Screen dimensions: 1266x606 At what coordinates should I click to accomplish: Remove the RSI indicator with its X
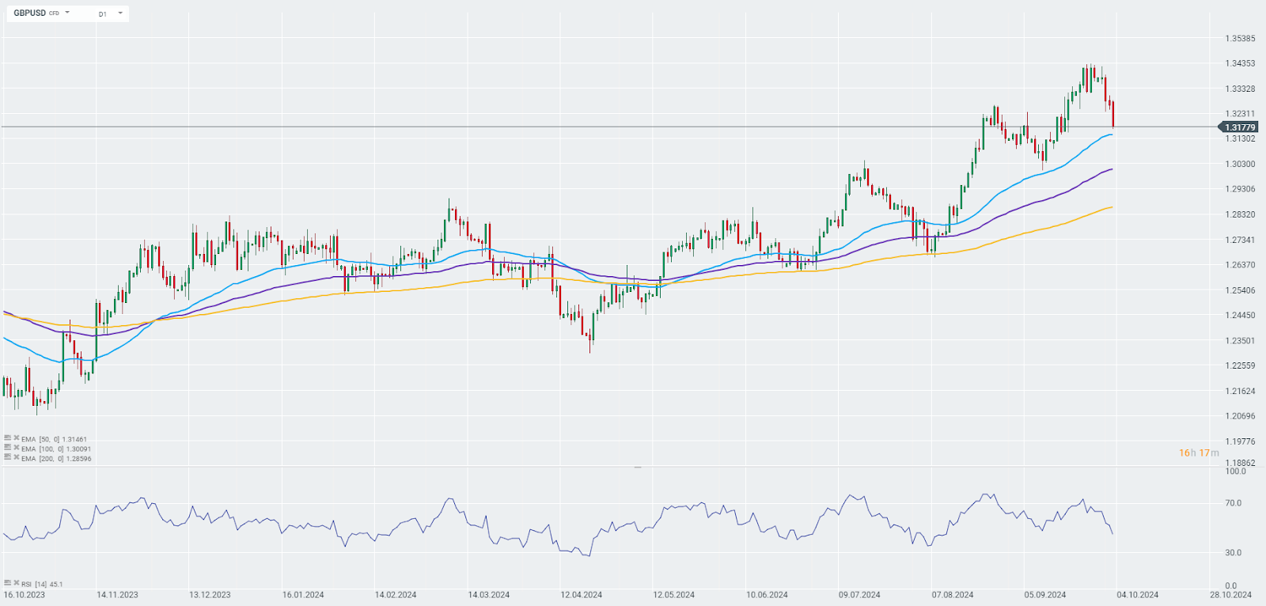click(17, 583)
